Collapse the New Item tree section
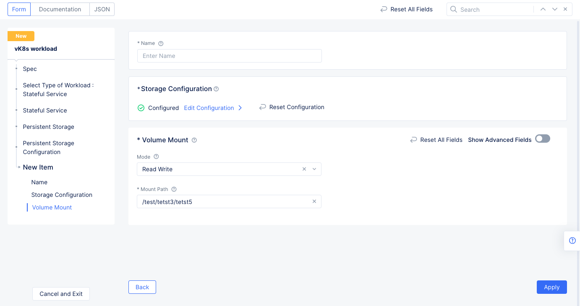Image resolution: width=580 pixels, height=306 pixels. coord(19,167)
